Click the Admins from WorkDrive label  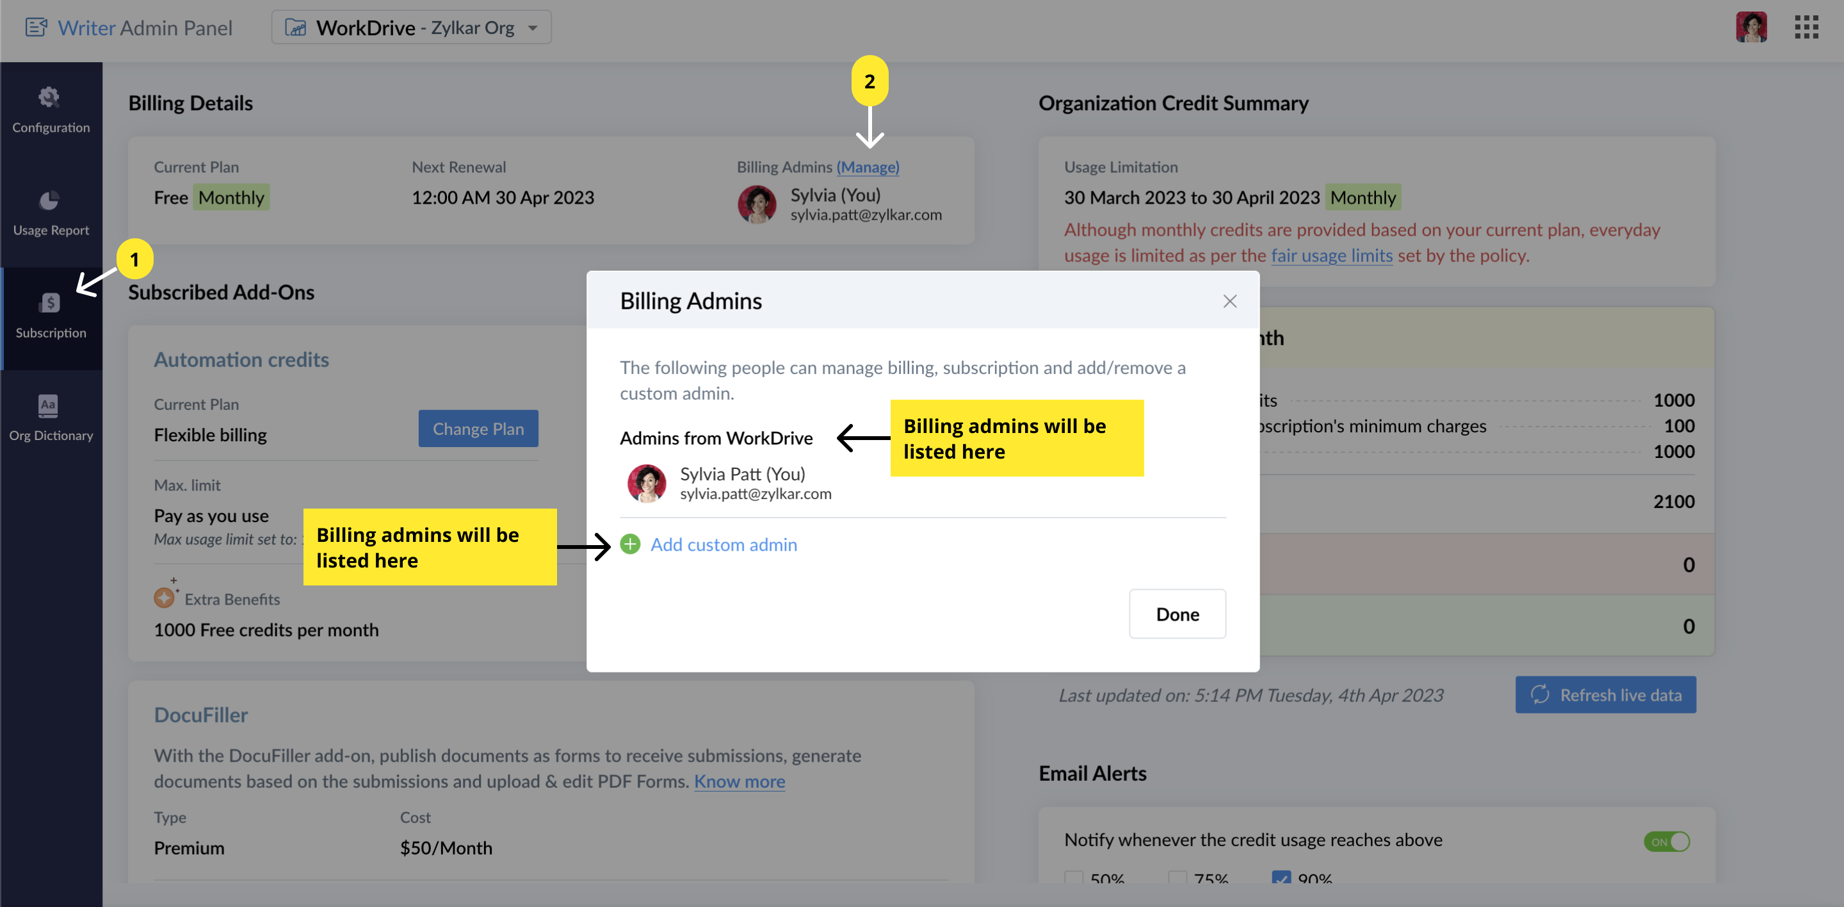click(716, 438)
